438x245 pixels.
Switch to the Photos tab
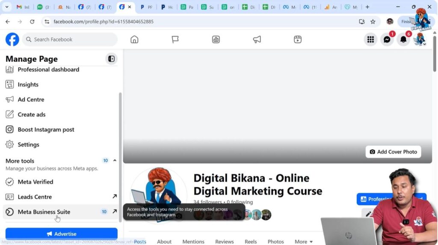pyautogui.click(x=276, y=242)
